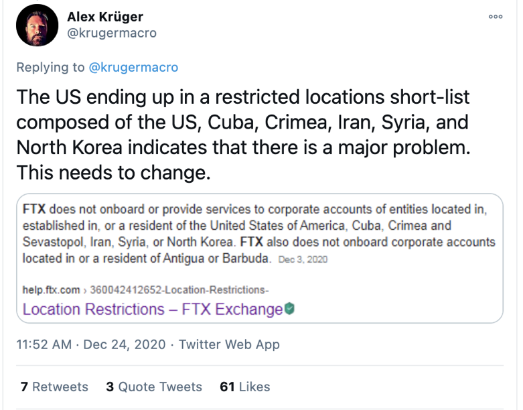Click the first bold FTX word in snippet
The width and height of the screenshot is (523, 410).
pyautogui.click(x=34, y=209)
